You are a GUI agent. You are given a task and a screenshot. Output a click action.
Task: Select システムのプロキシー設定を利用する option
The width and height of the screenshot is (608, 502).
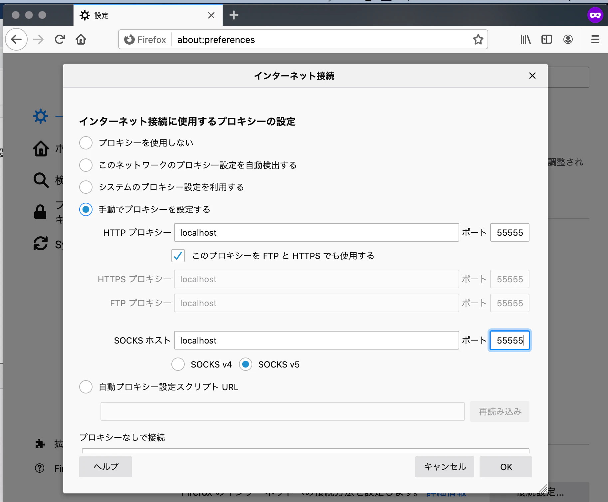[86, 187]
